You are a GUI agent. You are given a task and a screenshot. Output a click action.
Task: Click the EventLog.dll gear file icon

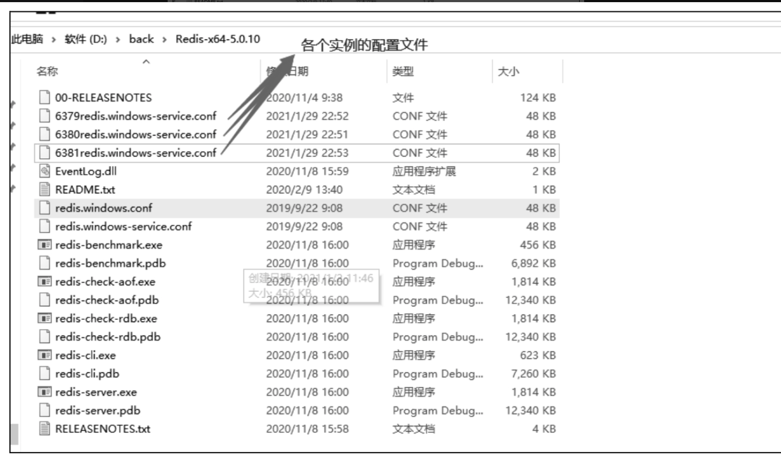tap(44, 171)
